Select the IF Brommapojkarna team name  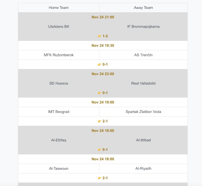coord(143,27)
